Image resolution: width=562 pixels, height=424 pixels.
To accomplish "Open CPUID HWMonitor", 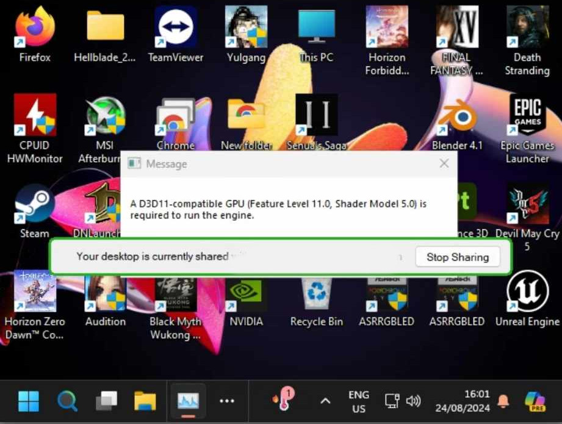I will pos(35,128).
